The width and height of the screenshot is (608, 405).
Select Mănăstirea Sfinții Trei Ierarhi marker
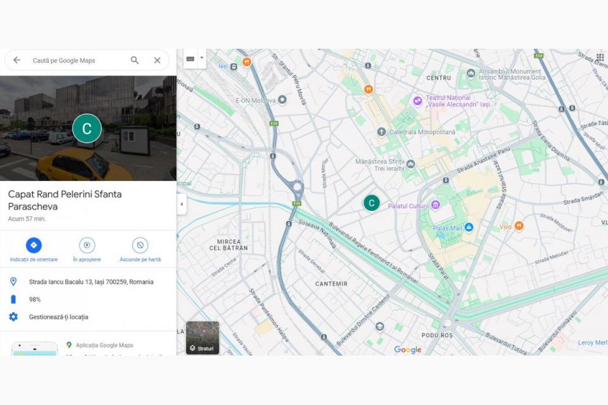(x=410, y=165)
